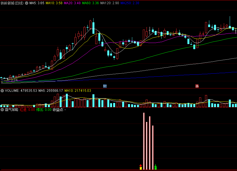Click the 2.04 low price annotation
This screenshot has width=237, height=171.
[14, 80]
